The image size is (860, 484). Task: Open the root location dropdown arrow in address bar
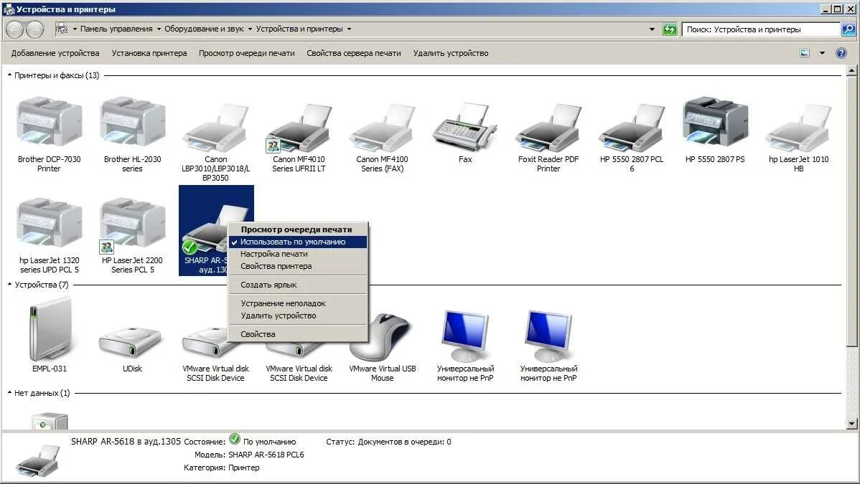point(75,29)
